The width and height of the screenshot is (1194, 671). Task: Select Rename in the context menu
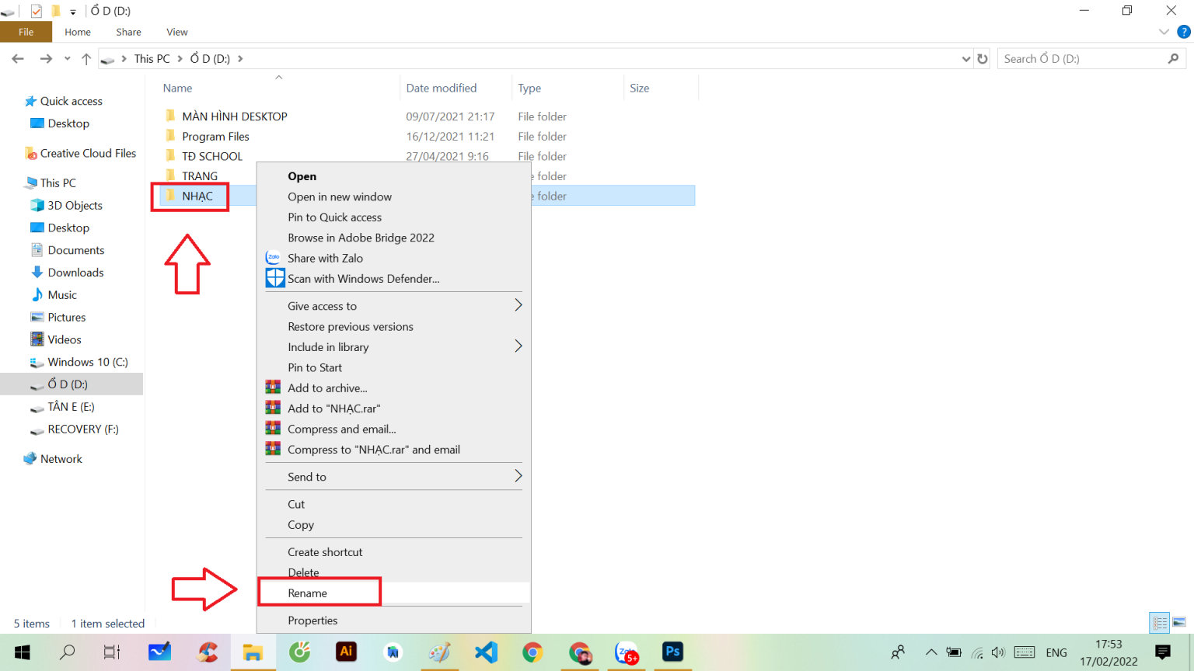(x=308, y=593)
